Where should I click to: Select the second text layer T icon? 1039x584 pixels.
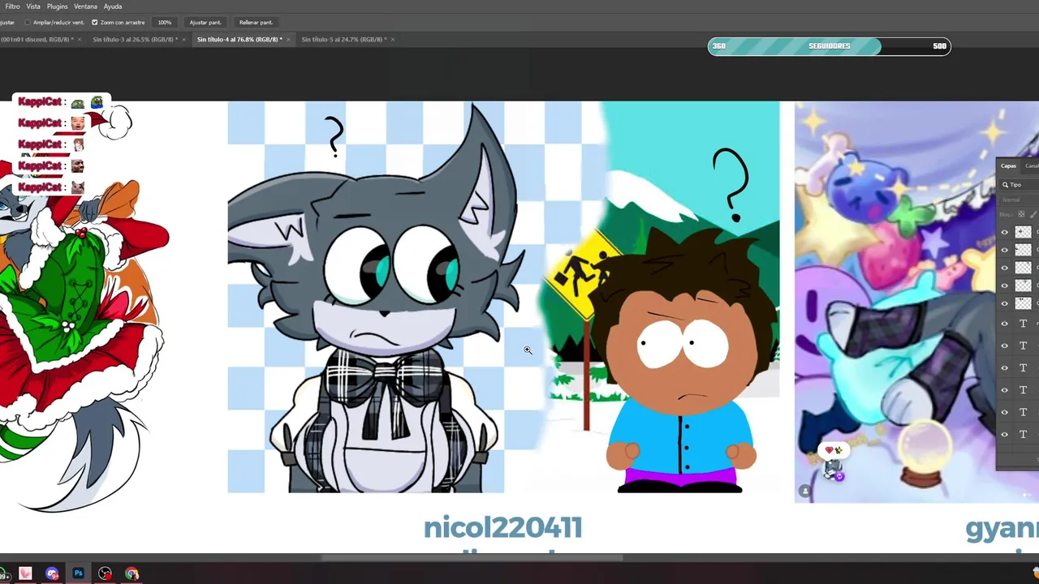1023,346
